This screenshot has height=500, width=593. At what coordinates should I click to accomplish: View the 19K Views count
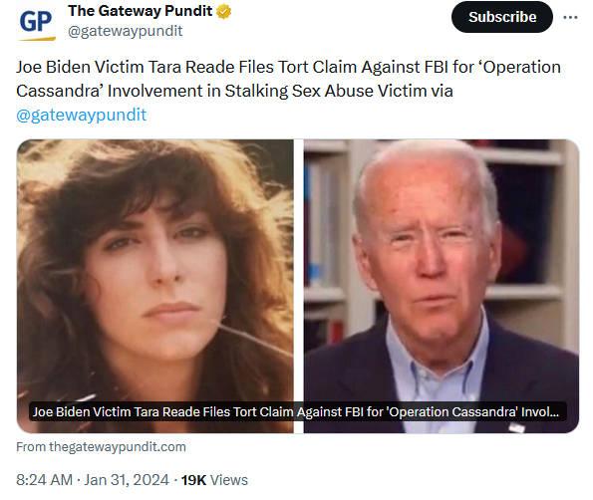(214, 480)
